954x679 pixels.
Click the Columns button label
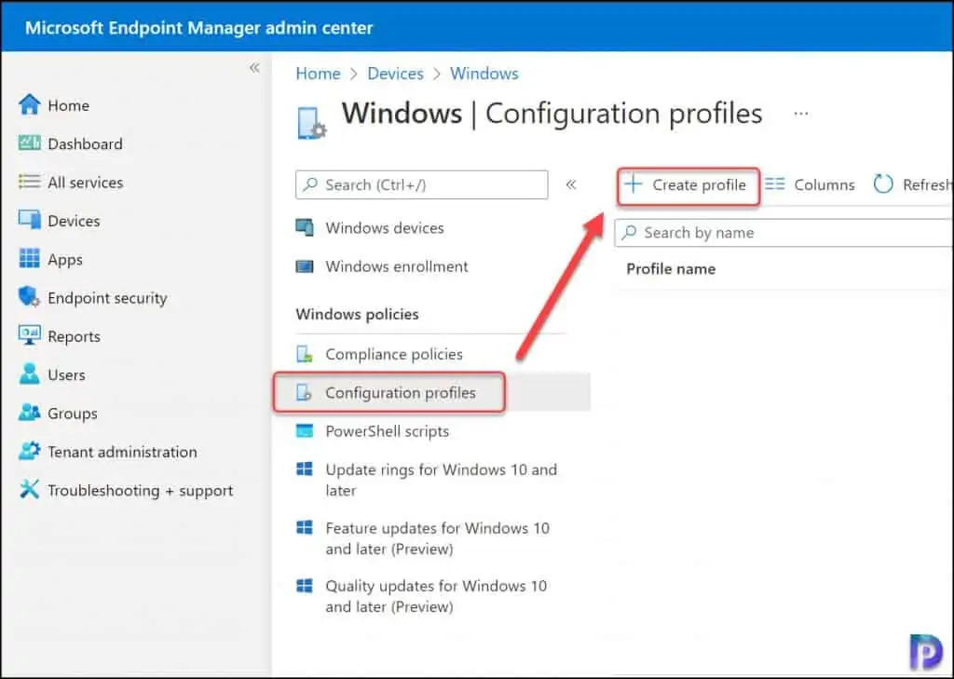(824, 184)
